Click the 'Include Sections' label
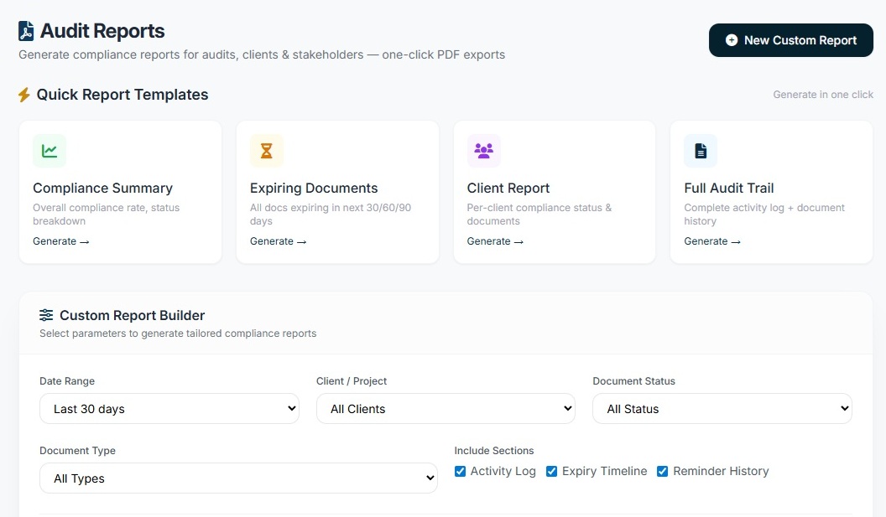 tap(494, 451)
